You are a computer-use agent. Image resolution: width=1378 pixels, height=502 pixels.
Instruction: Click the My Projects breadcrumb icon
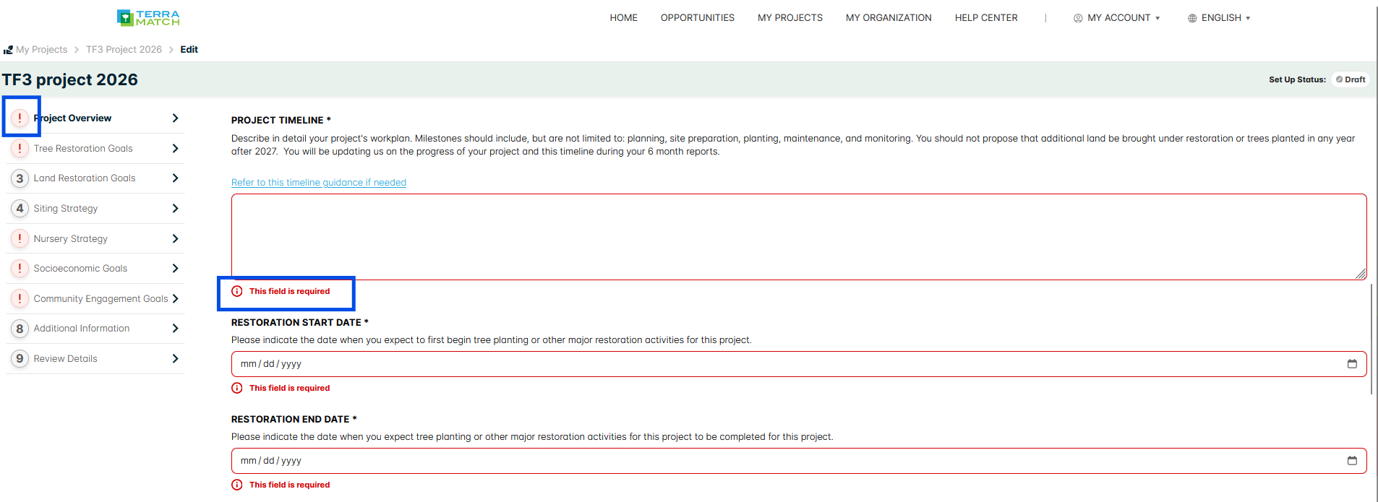coord(8,50)
